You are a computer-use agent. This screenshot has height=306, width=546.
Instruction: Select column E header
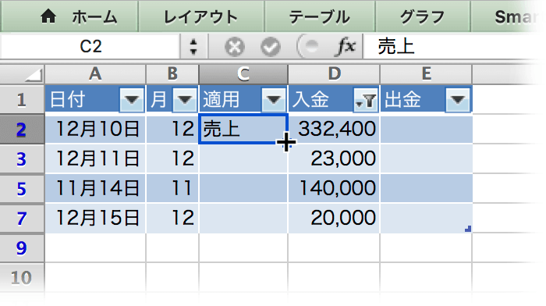[426, 74]
